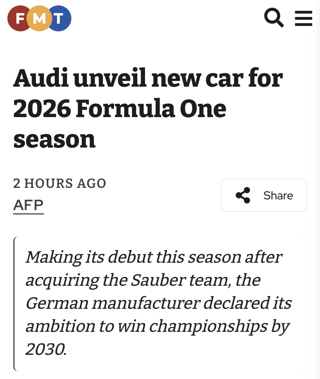Image resolution: width=320 pixels, height=379 pixels.
Task: Click the word "season" ending the headline
Action: tap(54, 139)
